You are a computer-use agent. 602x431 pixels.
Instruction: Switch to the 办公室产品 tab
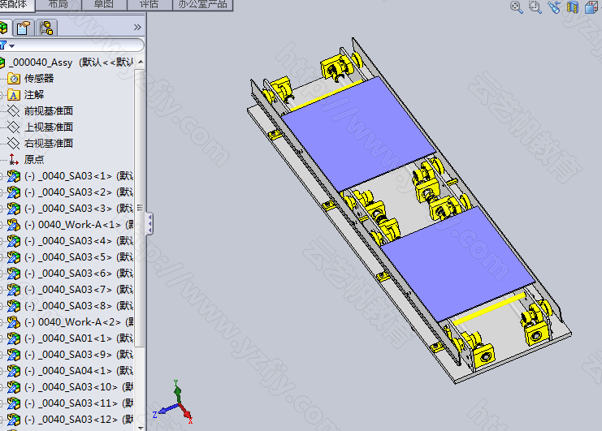tap(203, 5)
